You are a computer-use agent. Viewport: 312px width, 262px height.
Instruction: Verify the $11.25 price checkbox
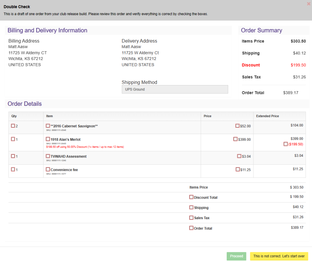tap(238, 170)
